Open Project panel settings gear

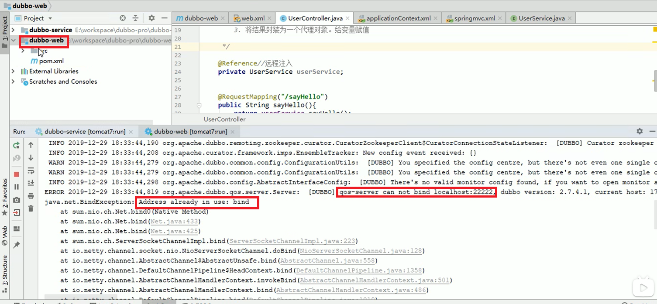[151, 18]
